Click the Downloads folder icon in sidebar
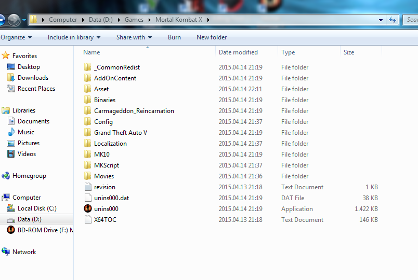 11,78
